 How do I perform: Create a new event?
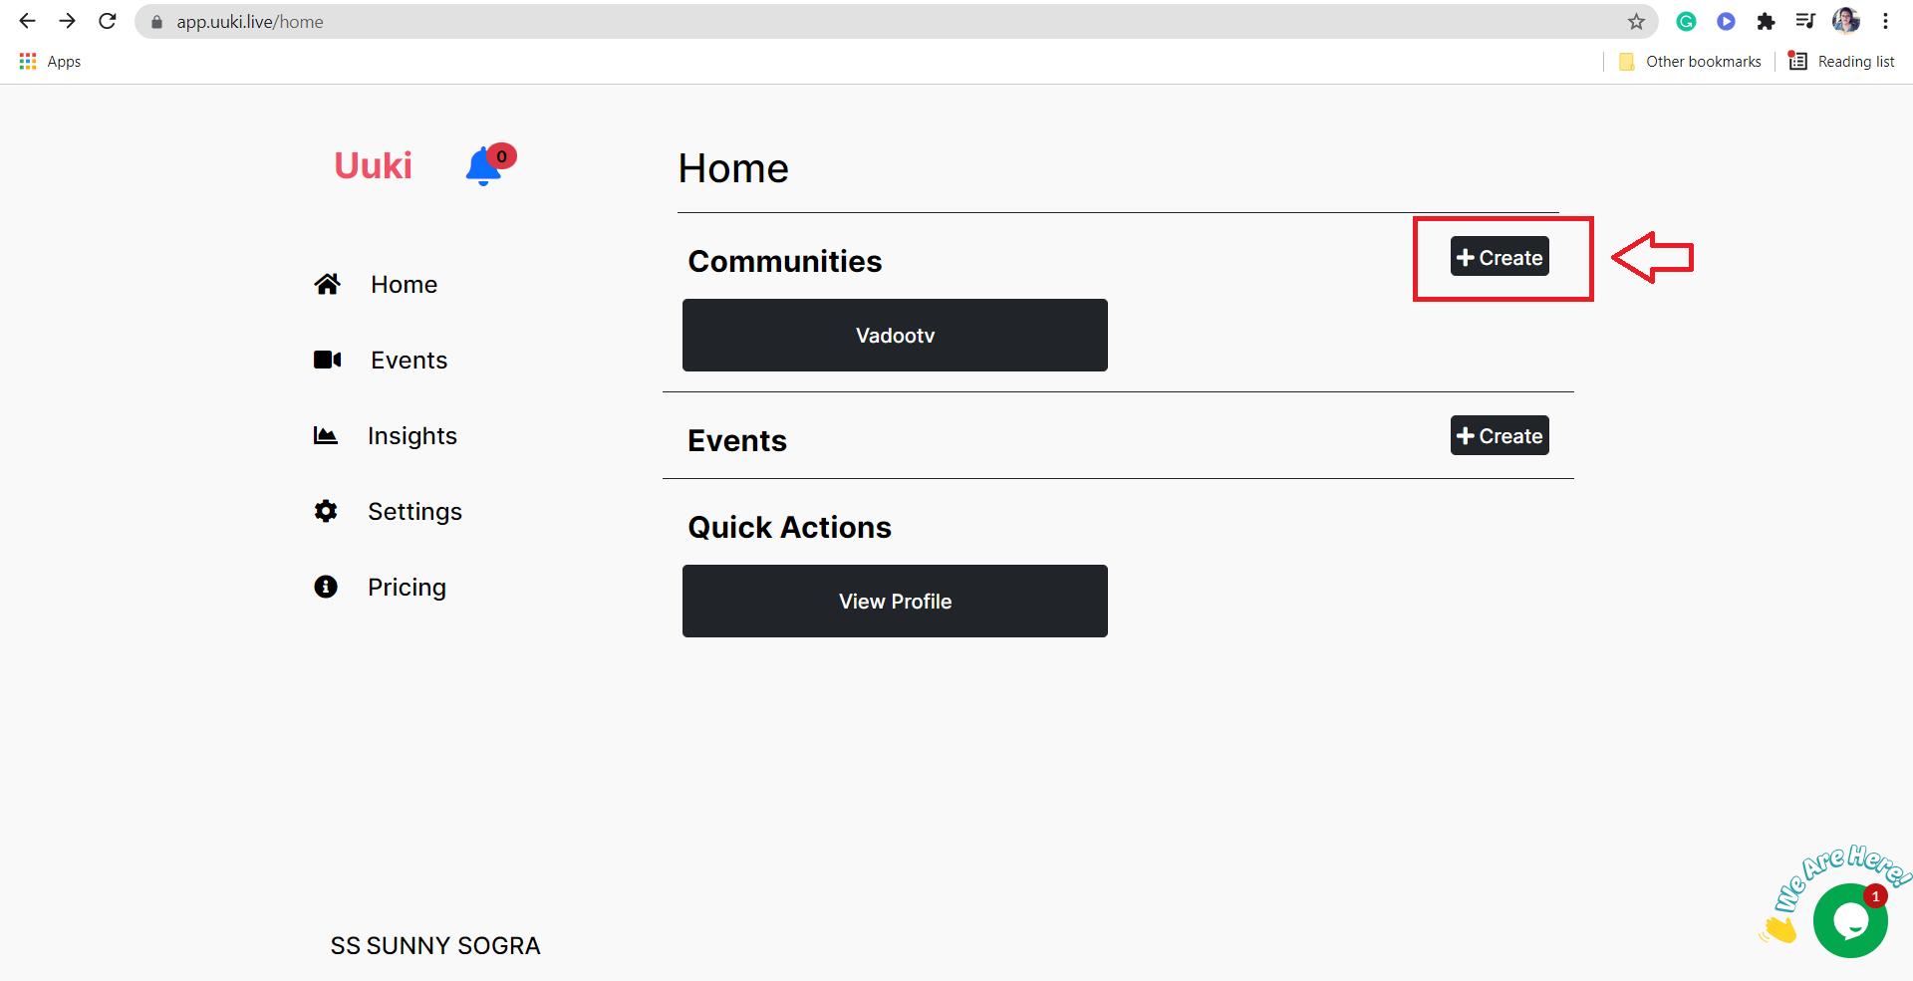[x=1500, y=435]
